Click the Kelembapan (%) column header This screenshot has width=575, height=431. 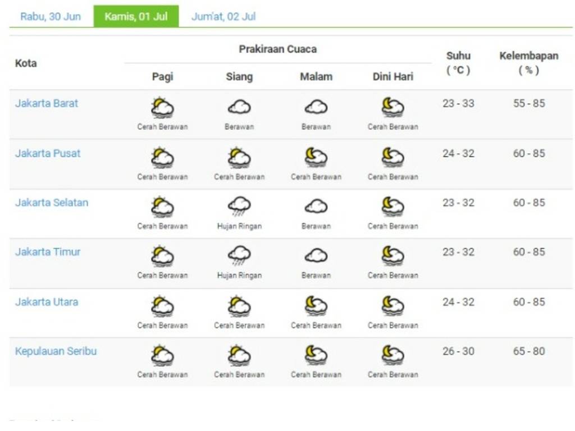(529, 63)
